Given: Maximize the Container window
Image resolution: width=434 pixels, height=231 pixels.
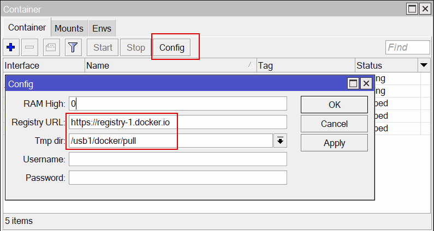Looking at the screenshot, I should pyautogui.click(x=413, y=8).
